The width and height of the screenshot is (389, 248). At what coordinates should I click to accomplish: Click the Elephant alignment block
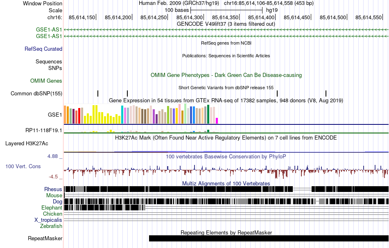104,207
